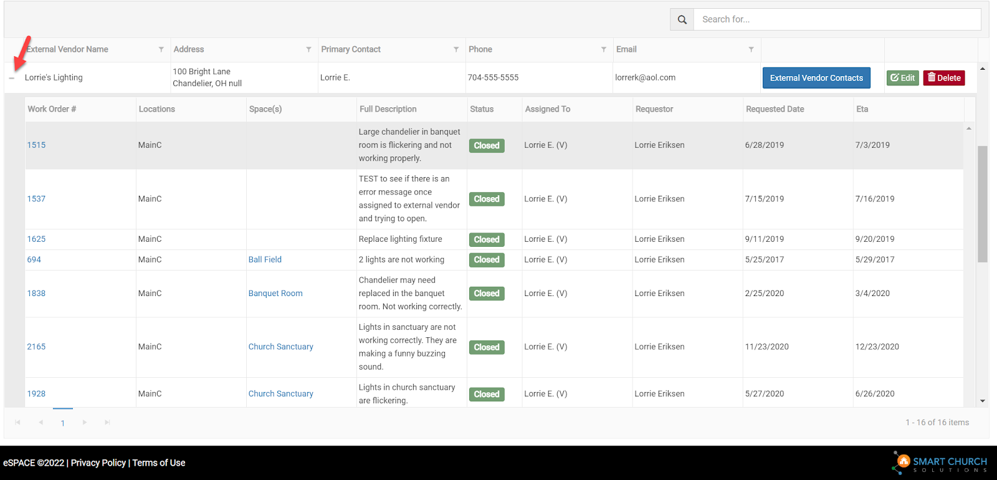Go to the first page arrow

point(17,423)
